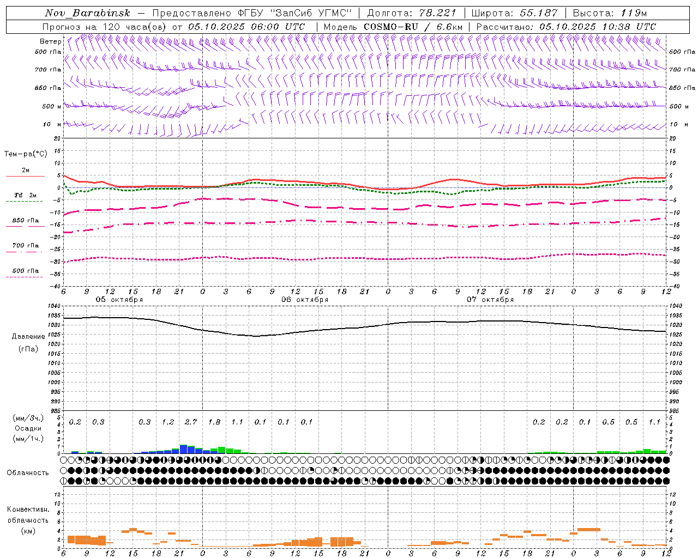The height and width of the screenshot is (558, 698).
Task: Click the dotted pink 500 гПа legend line
Action: coord(24,277)
